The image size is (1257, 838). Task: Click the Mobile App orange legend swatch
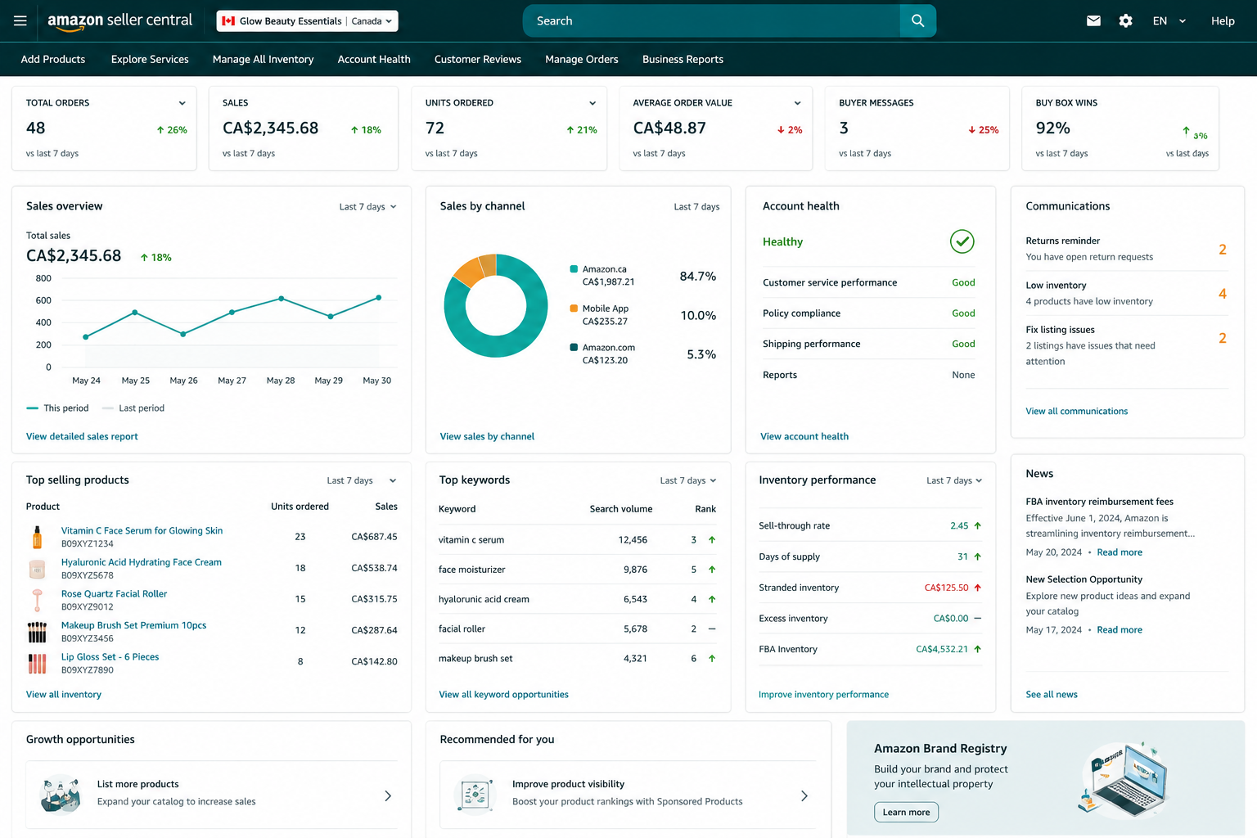pos(574,309)
